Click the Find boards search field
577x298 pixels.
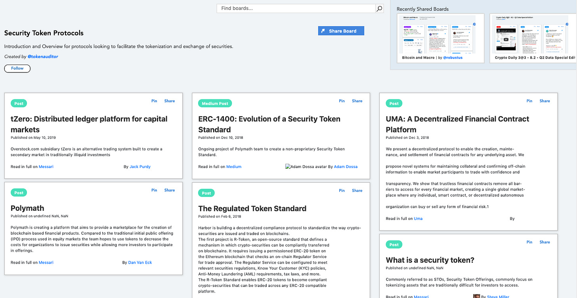coord(296,8)
